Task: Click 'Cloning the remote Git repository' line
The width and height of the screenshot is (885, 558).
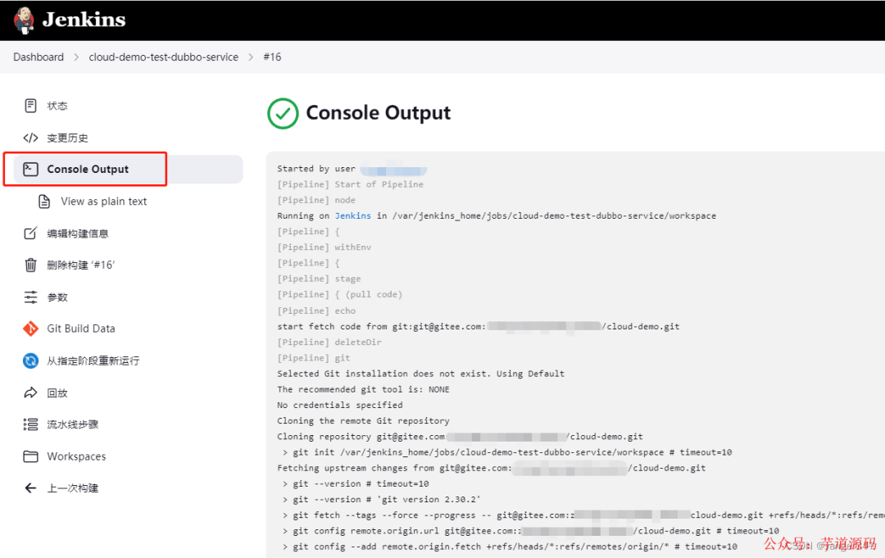Action: click(x=363, y=421)
